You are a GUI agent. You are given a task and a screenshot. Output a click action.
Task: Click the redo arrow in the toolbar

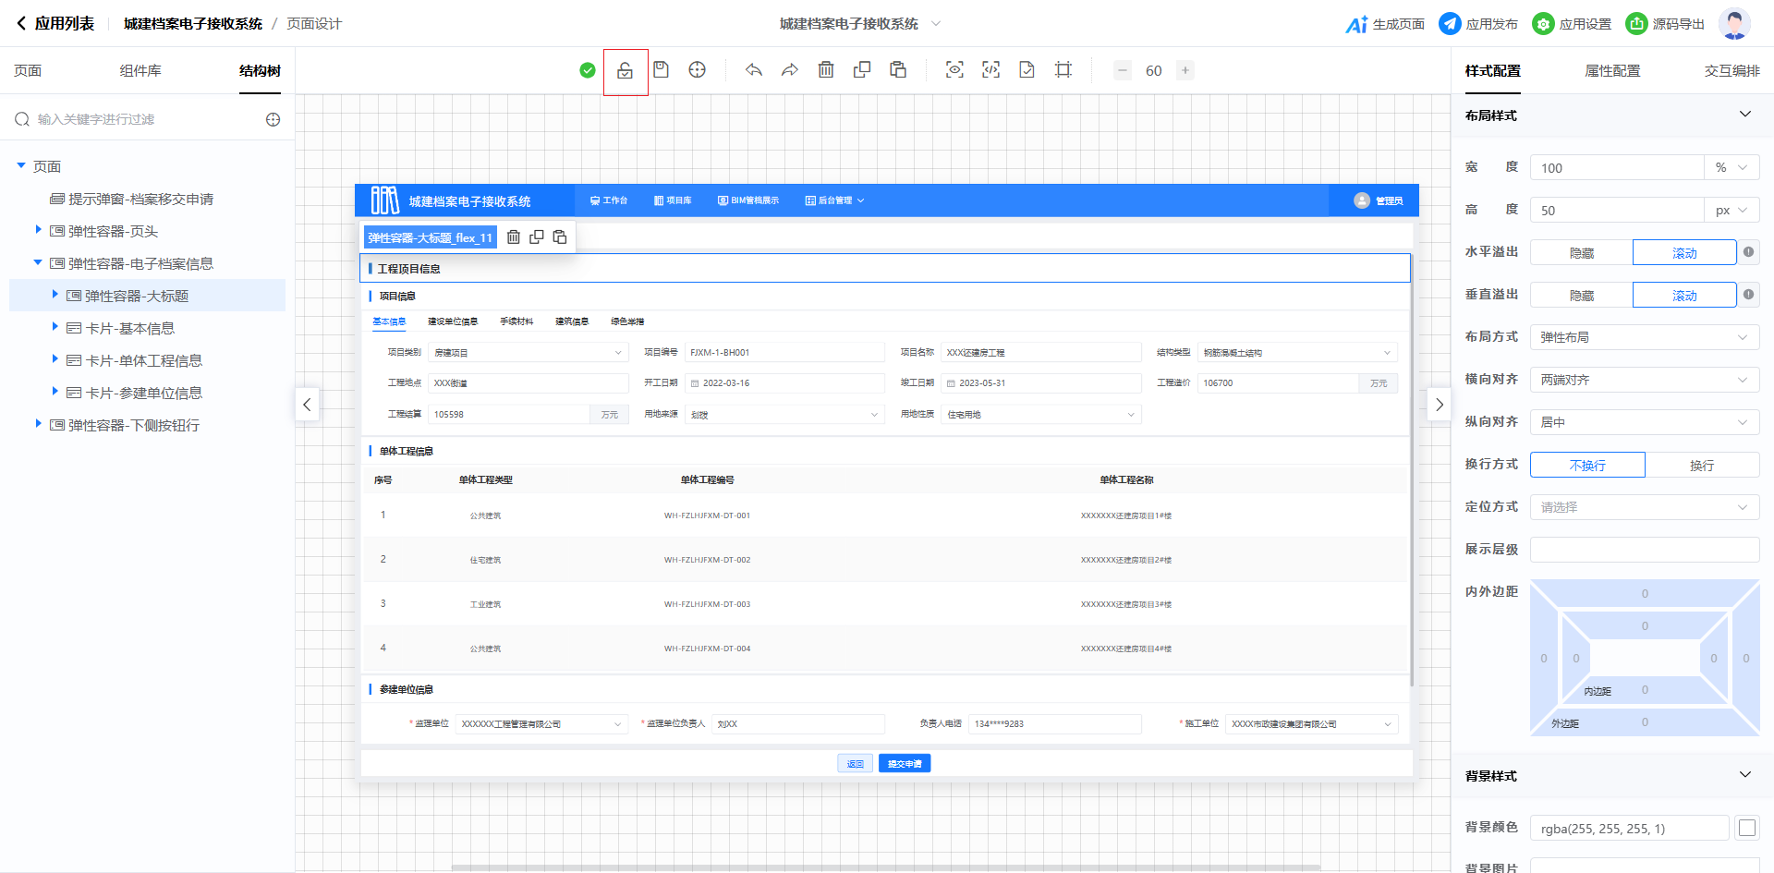[790, 70]
